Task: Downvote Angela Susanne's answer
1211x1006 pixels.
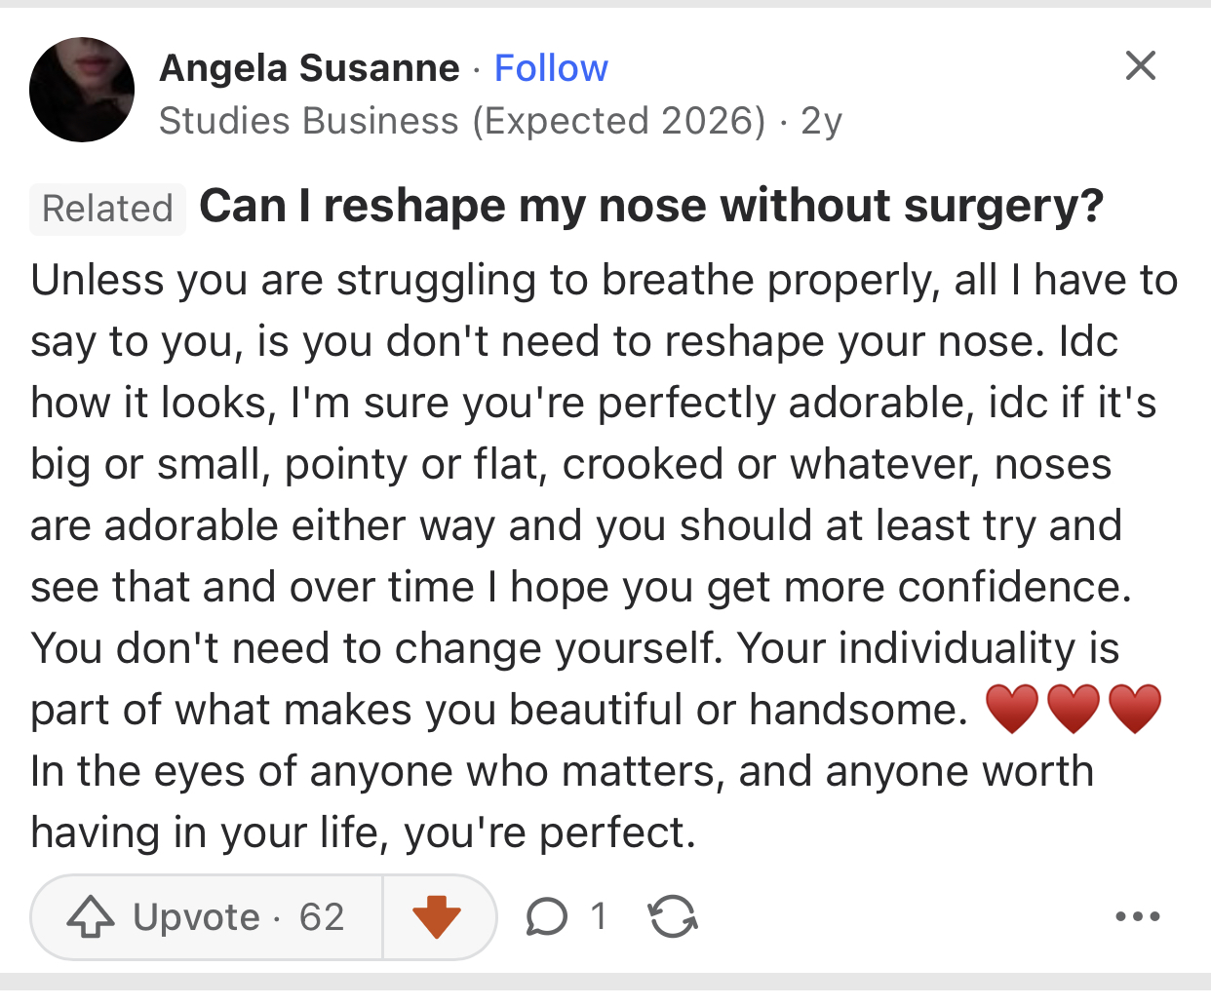Action: 437,916
